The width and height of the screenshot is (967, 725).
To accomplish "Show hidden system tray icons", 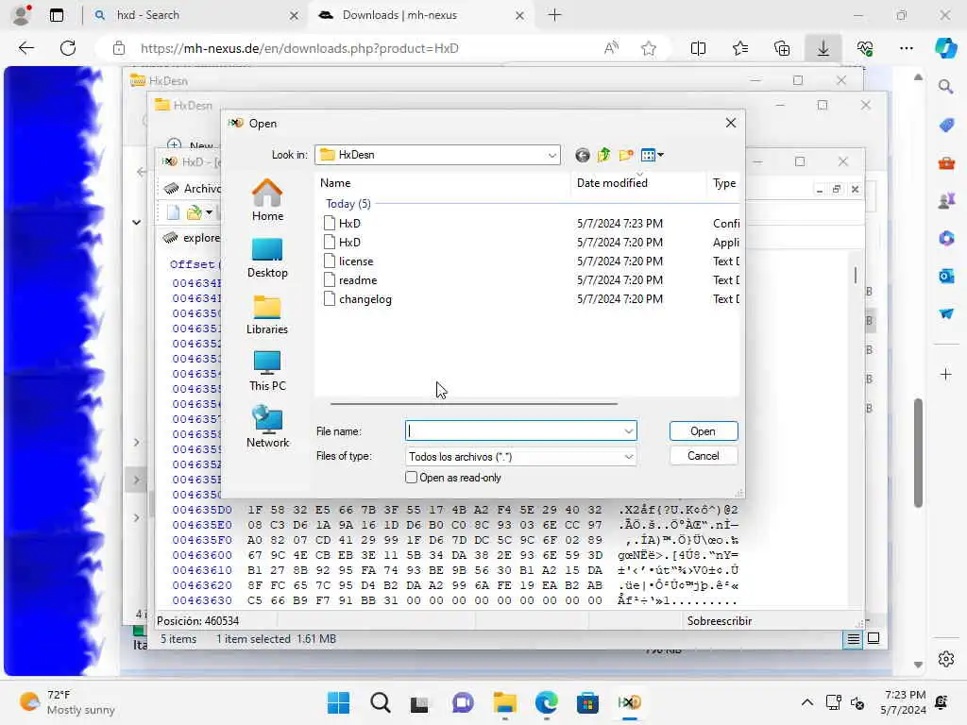I will coord(806,702).
